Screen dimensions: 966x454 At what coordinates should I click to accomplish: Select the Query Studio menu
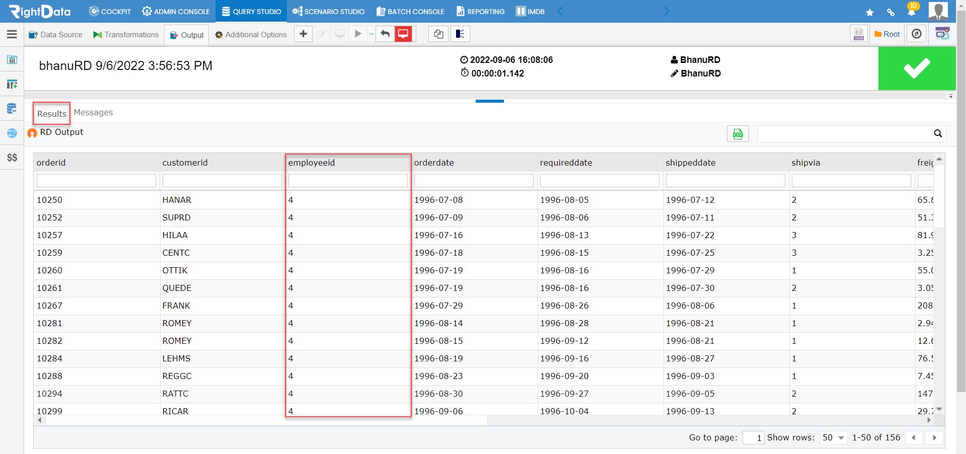tap(251, 11)
